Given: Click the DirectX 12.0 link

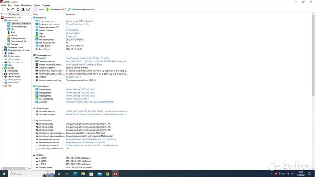Looking at the screenshot, I should (71, 37).
